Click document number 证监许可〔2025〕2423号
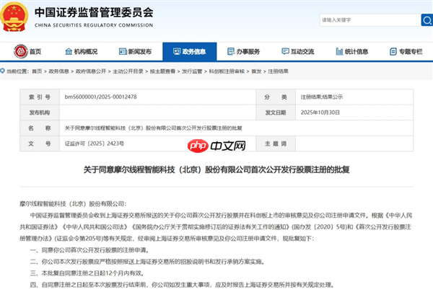 [x=95, y=143]
